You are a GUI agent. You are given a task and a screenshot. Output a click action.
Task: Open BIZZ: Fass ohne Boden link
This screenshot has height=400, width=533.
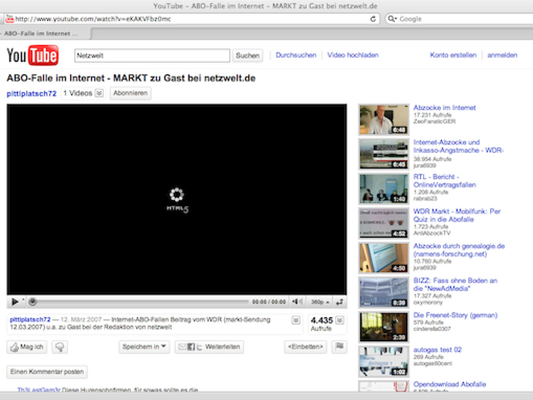456,284
